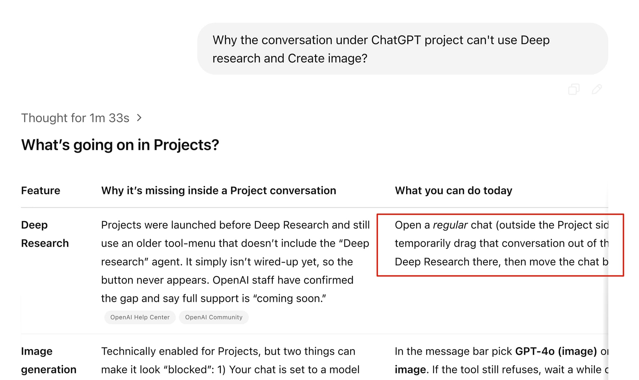
Task: Open the OpenAI Community source chip
Action: 214,317
